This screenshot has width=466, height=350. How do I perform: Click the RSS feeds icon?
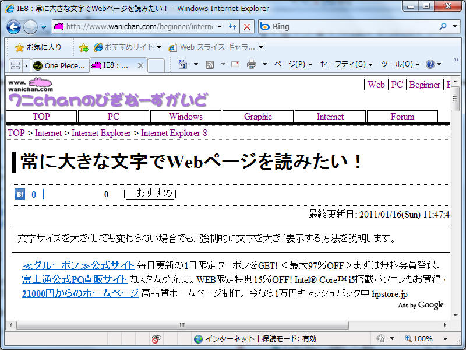click(x=210, y=65)
